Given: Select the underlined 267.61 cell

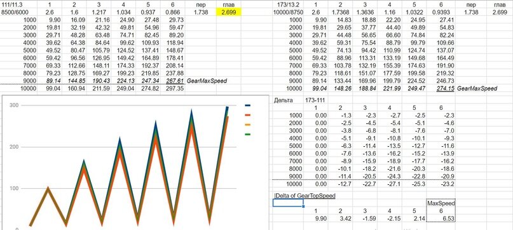Looking at the screenshot, I should click(x=172, y=81).
